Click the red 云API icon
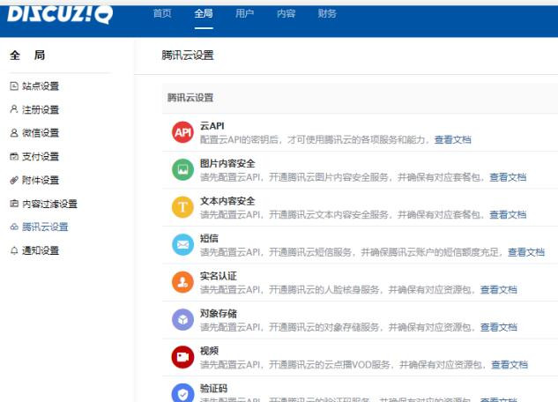558x402 pixels. point(182,133)
